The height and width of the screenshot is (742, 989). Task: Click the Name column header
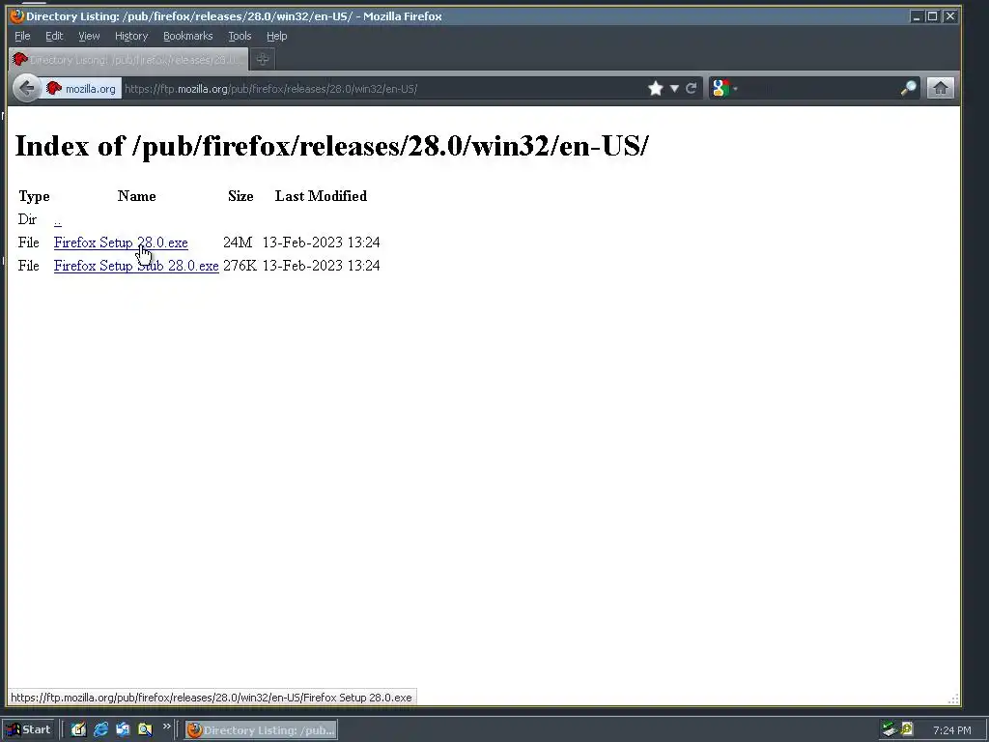tap(137, 196)
